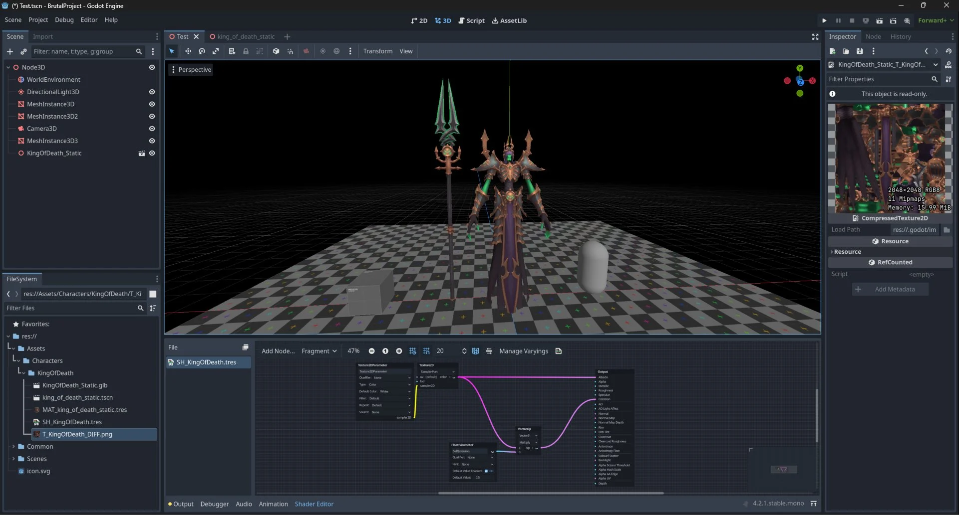
Task: Run the project with the play button
Action: point(824,20)
